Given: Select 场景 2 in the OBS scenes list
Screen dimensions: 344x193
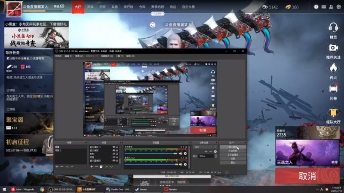Looking at the screenshot, I should [70, 151].
